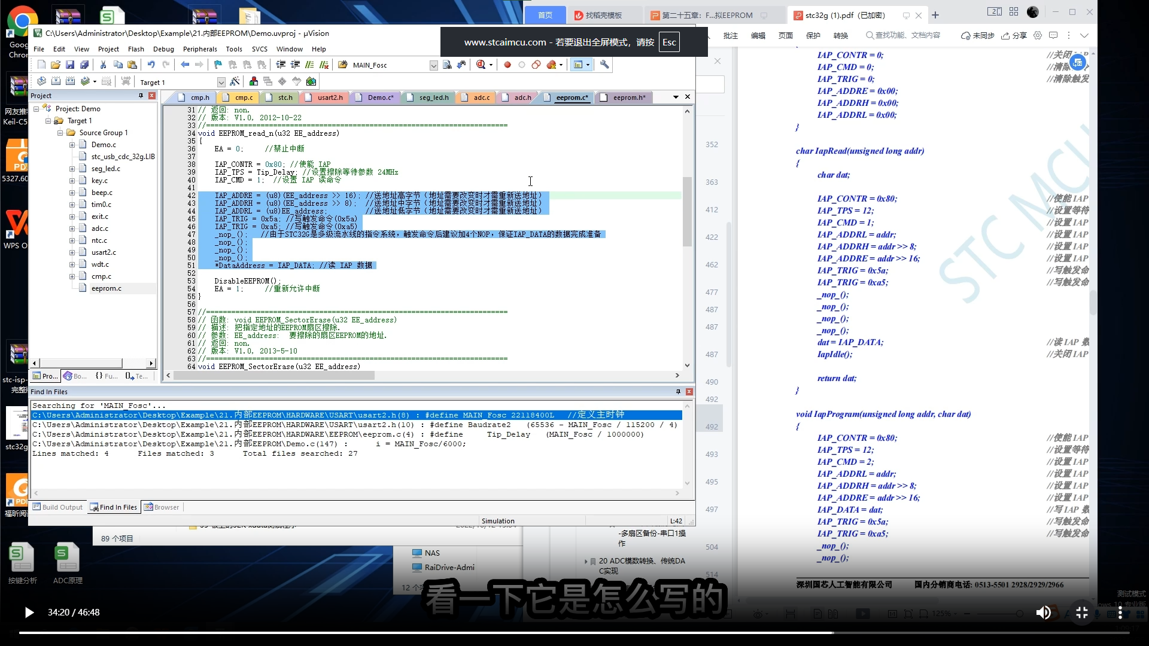Toggle pin on Find In Files panel
The image size is (1149, 646).
[x=678, y=392]
